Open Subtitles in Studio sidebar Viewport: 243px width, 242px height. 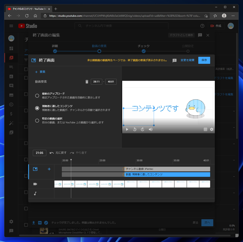click(x=11, y=95)
